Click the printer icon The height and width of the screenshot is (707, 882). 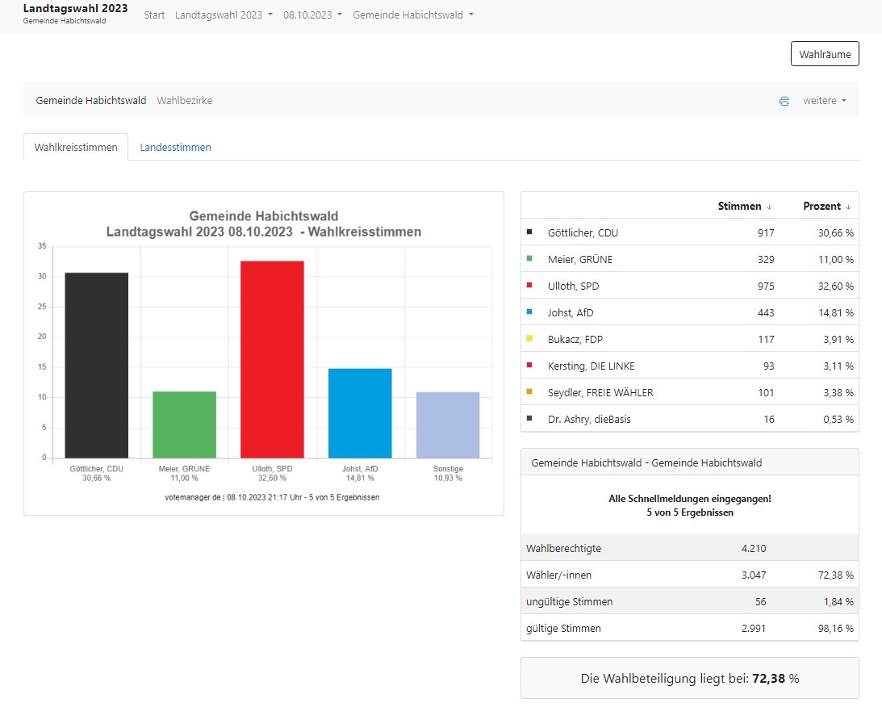(x=784, y=102)
